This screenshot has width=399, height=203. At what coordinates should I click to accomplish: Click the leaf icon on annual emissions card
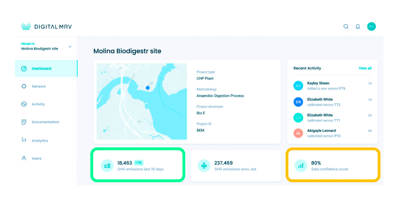[x=204, y=166]
